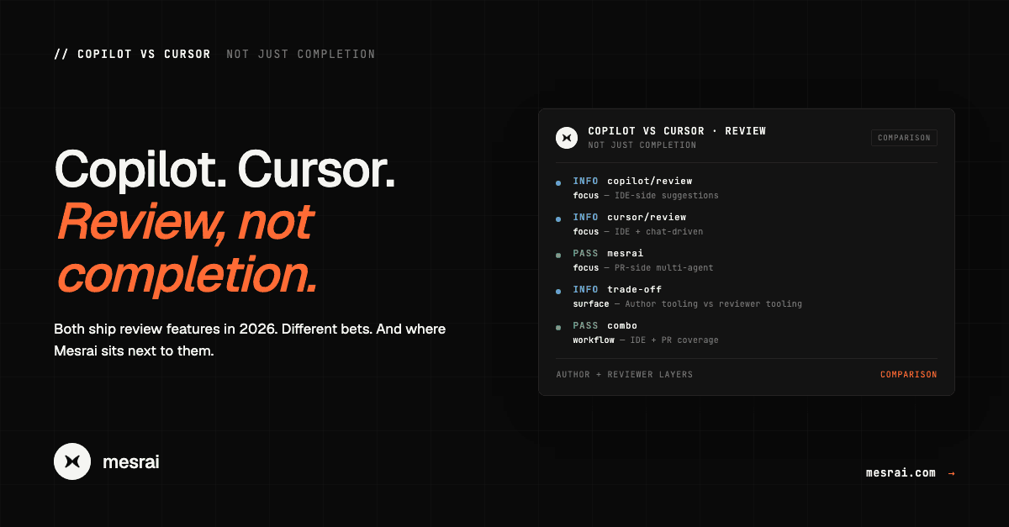Click 'Author tooling vs reviewer tooling' text
This screenshot has height=527, width=1009.
tap(713, 304)
